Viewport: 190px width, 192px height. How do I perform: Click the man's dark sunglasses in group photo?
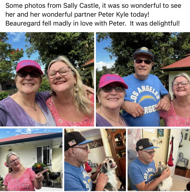[143, 62]
